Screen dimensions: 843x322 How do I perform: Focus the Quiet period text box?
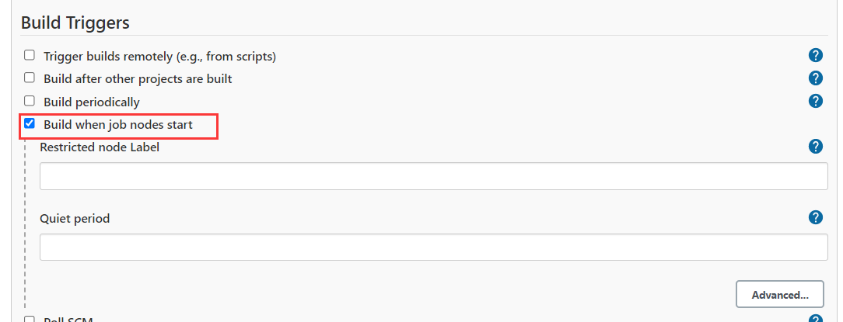coord(433,247)
